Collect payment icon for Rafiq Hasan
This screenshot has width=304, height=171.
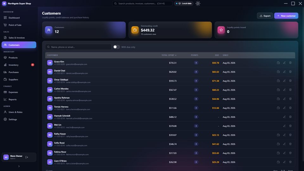(278, 135)
